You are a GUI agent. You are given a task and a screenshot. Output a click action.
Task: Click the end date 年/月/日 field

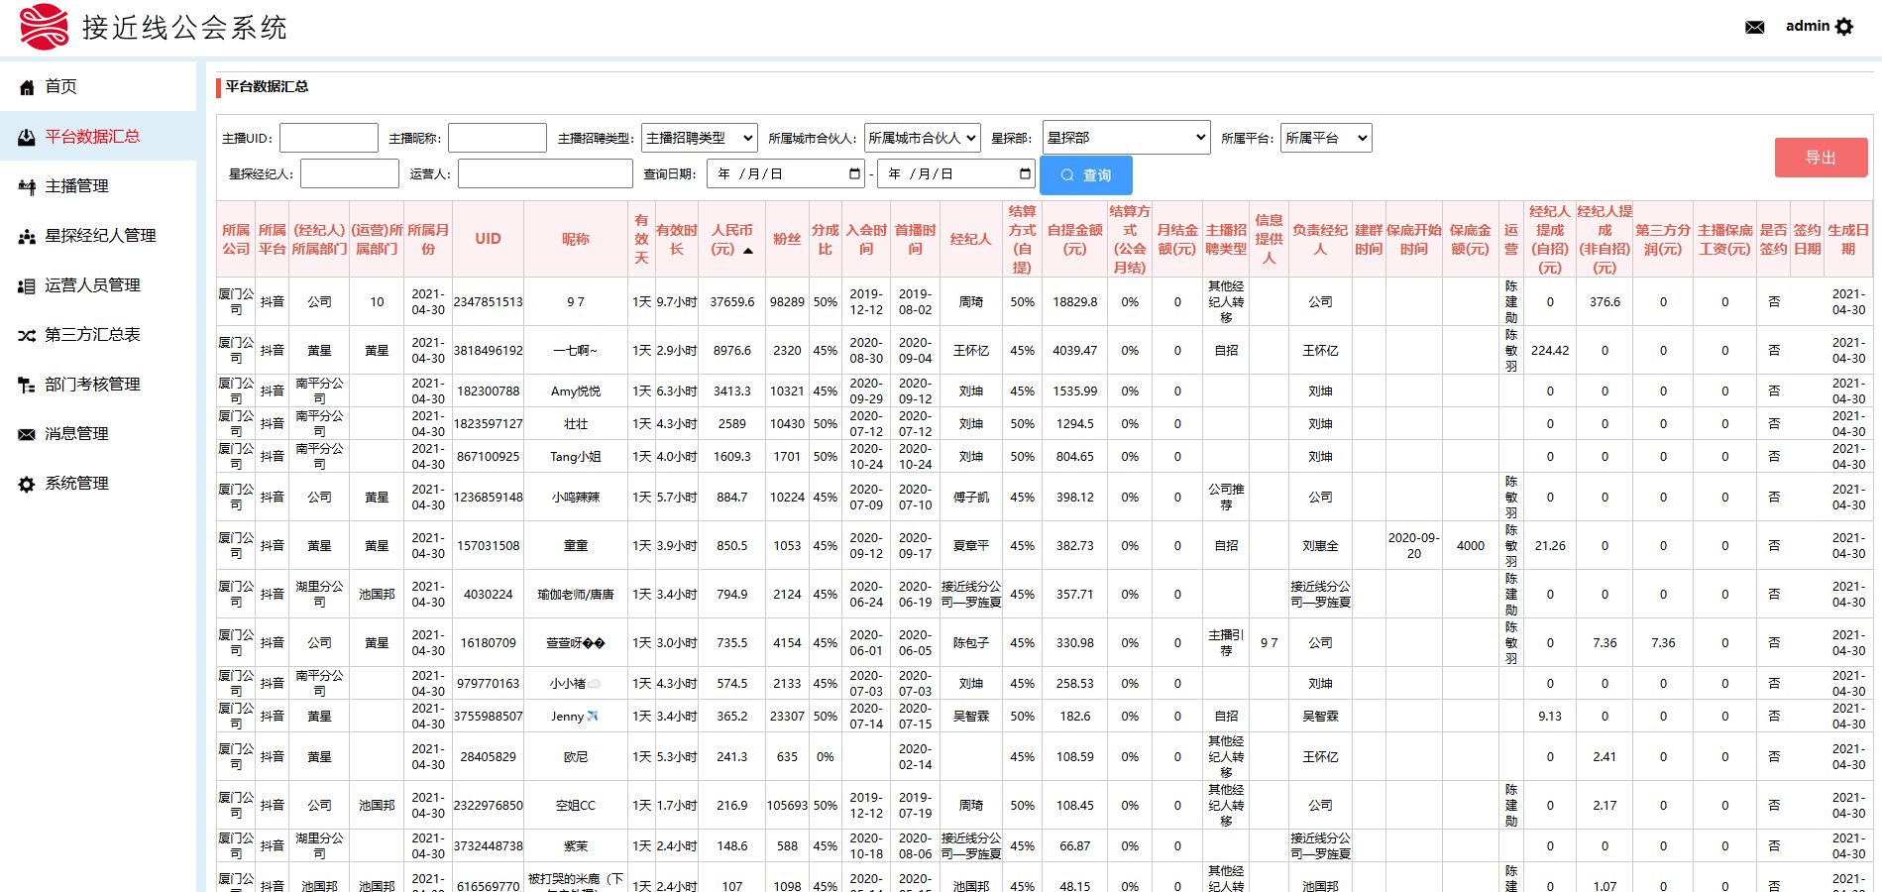(956, 173)
